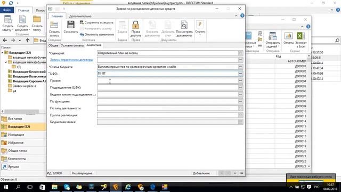
Task: Open the Сервис lightning dropdown
Action: tap(200, 28)
